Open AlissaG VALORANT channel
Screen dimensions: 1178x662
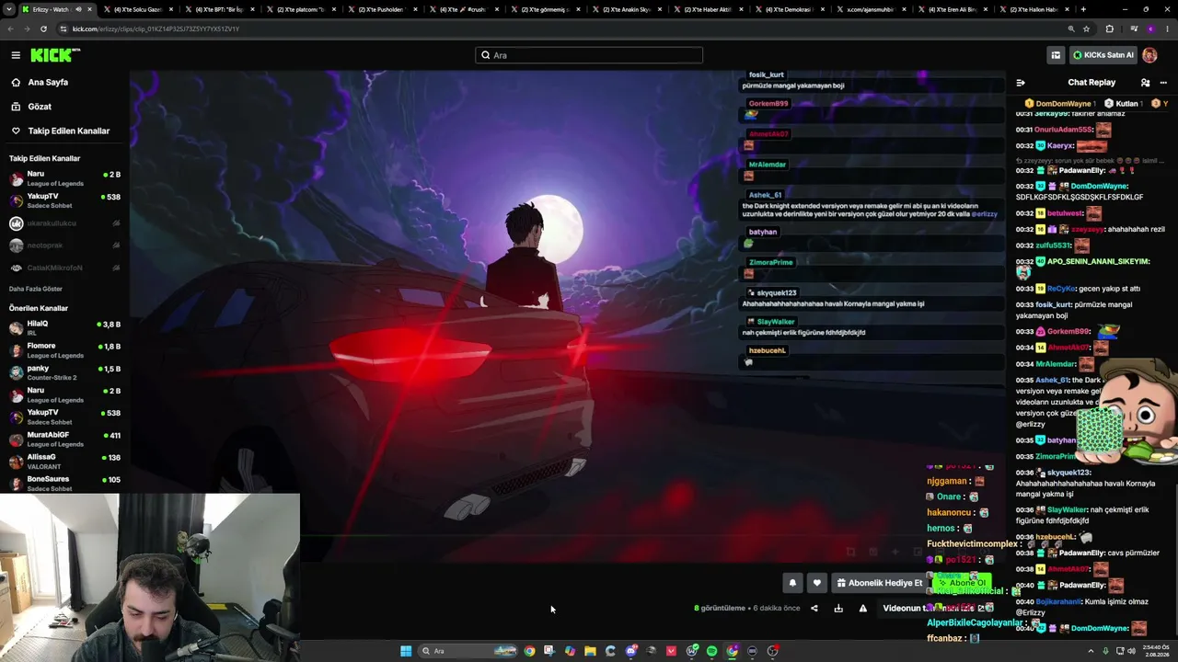click(64, 461)
